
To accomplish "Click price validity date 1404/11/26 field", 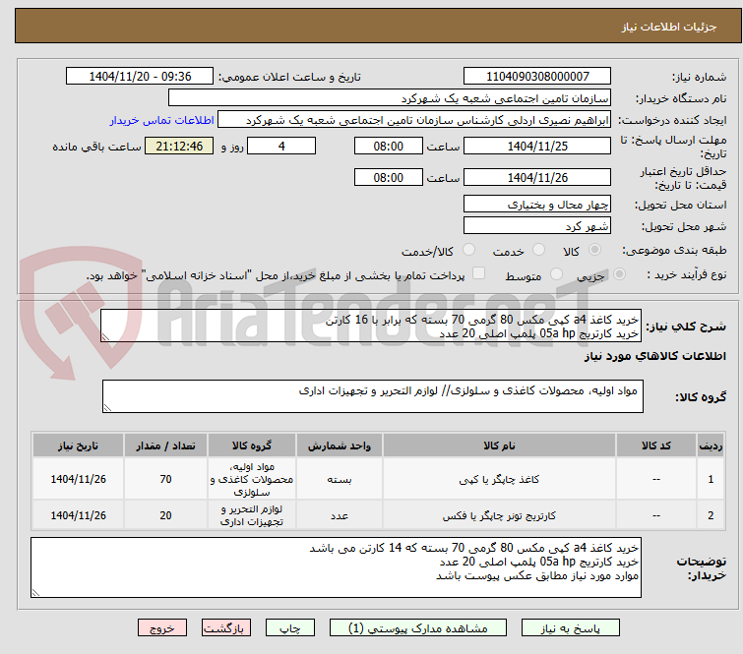I will pyautogui.click(x=537, y=178).
